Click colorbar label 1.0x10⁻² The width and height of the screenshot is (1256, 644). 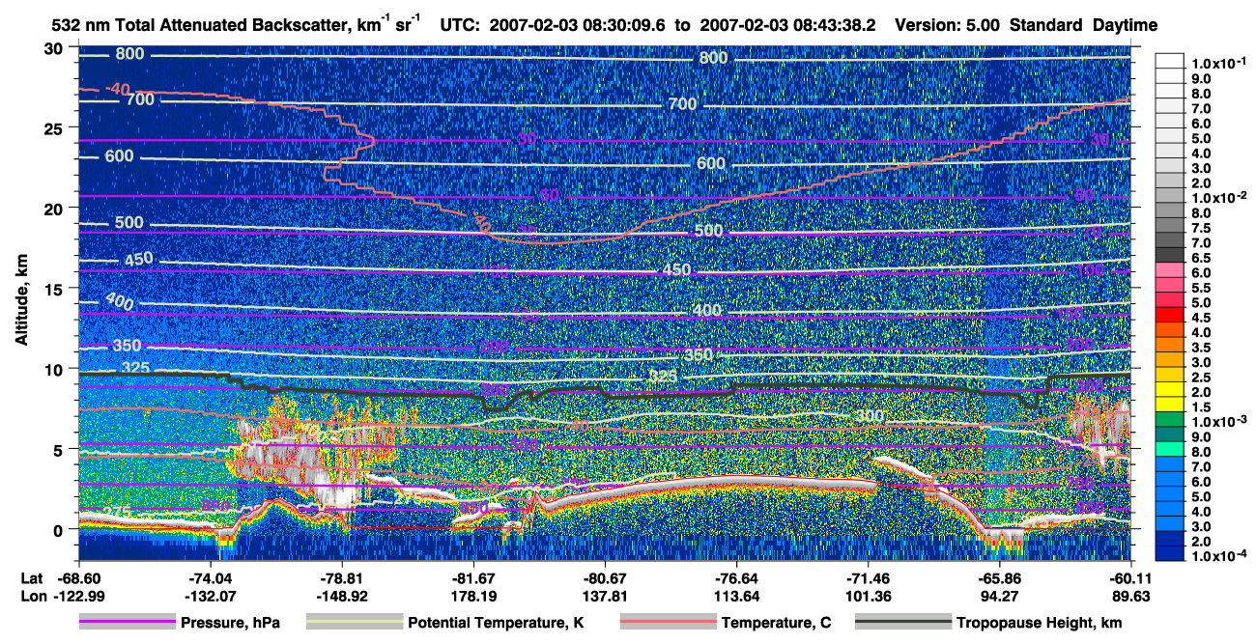coord(1219,197)
